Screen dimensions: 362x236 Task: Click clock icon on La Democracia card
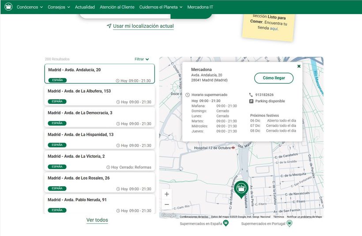(x=118, y=124)
